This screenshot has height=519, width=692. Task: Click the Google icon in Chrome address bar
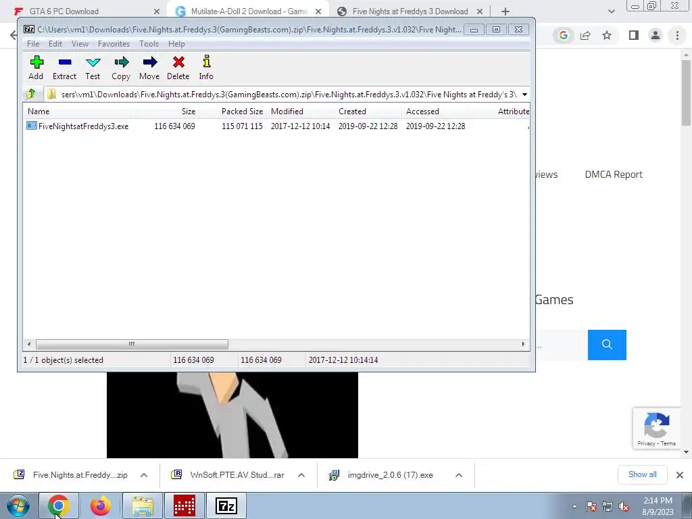563,35
